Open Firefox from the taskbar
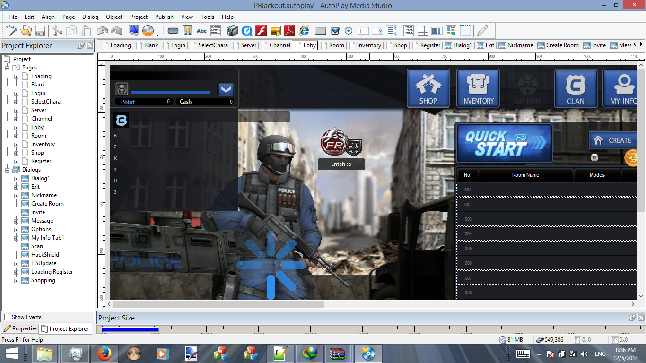Image resolution: width=646 pixels, height=363 pixels. pos(105,354)
